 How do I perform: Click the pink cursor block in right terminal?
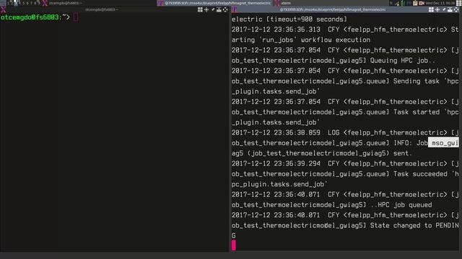(x=234, y=245)
